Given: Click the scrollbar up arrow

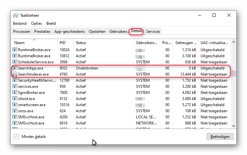Looking at the screenshot, I should coord(233,42).
